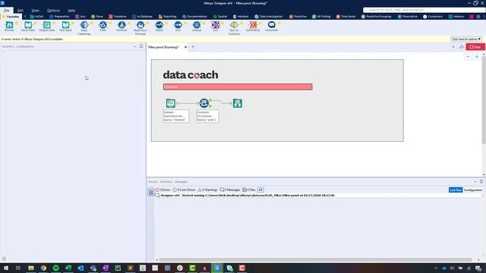Switch to the Predictive tool category
This screenshot has width=486, height=273.
pyautogui.click(x=298, y=17)
